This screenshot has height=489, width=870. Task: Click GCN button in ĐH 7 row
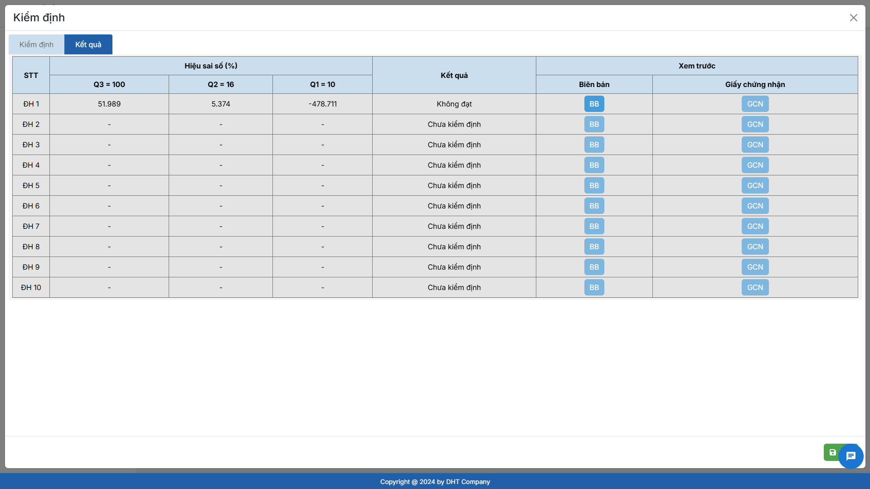click(x=755, y=226)
